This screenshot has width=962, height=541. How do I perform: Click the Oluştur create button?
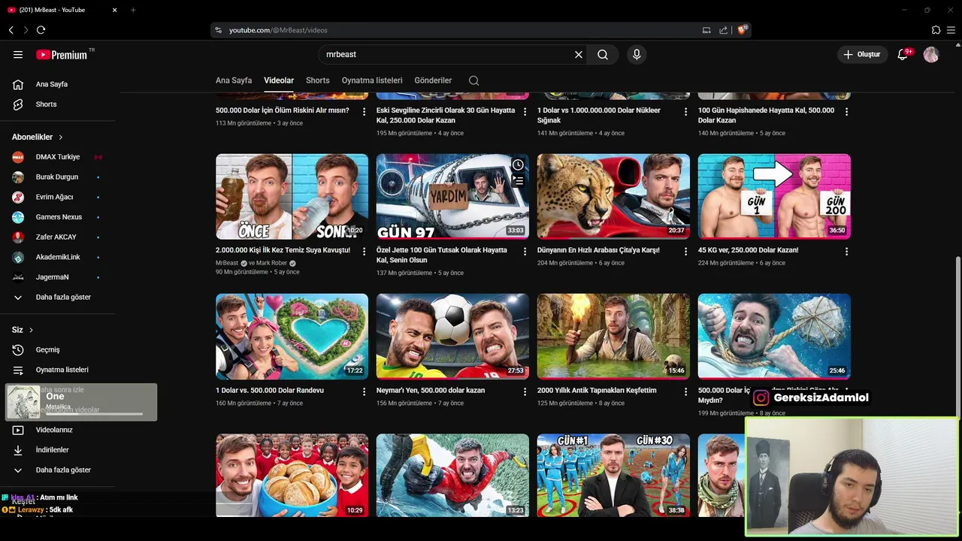(x=863, y=54)
